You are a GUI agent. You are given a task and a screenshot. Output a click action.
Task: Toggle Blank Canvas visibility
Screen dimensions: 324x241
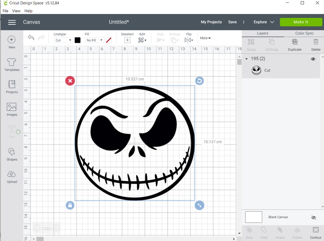click(313, 217)
